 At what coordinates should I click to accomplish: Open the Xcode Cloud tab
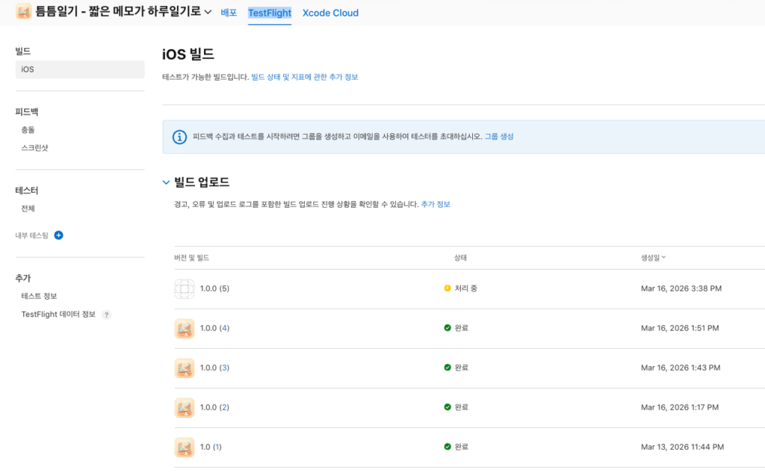pos(330,13)
